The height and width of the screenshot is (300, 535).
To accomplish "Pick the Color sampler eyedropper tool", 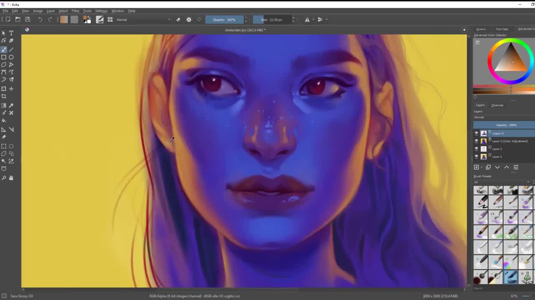I will click(11, 105).
